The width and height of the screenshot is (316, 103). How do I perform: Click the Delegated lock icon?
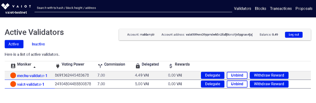(137, 66)
